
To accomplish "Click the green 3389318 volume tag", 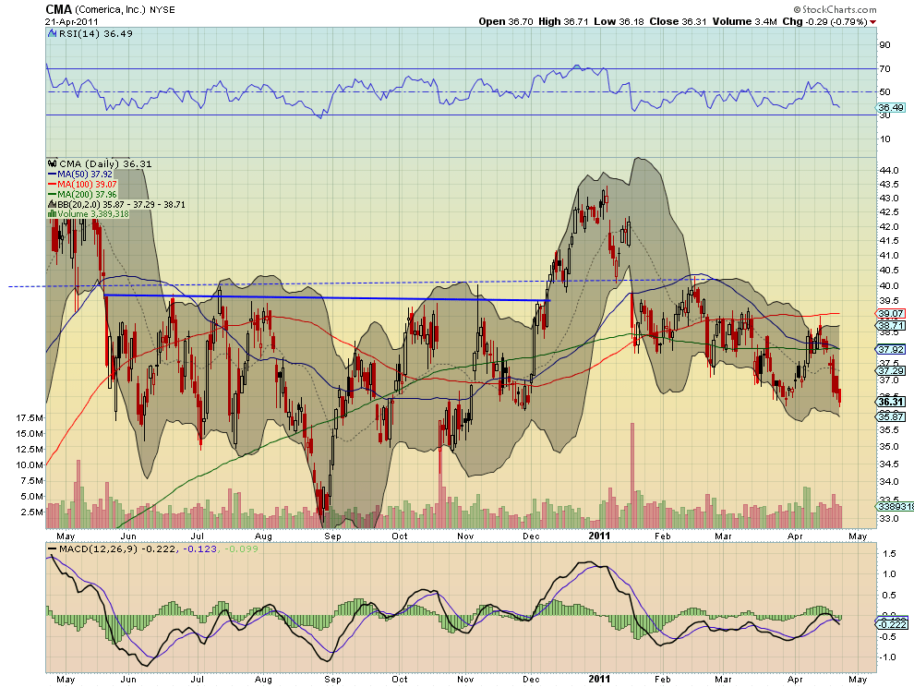I will [x=895, y=506].
